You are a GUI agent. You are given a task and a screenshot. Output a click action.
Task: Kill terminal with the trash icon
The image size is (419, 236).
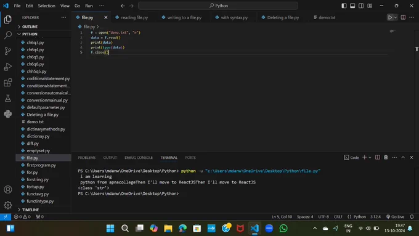pos(386,157)
